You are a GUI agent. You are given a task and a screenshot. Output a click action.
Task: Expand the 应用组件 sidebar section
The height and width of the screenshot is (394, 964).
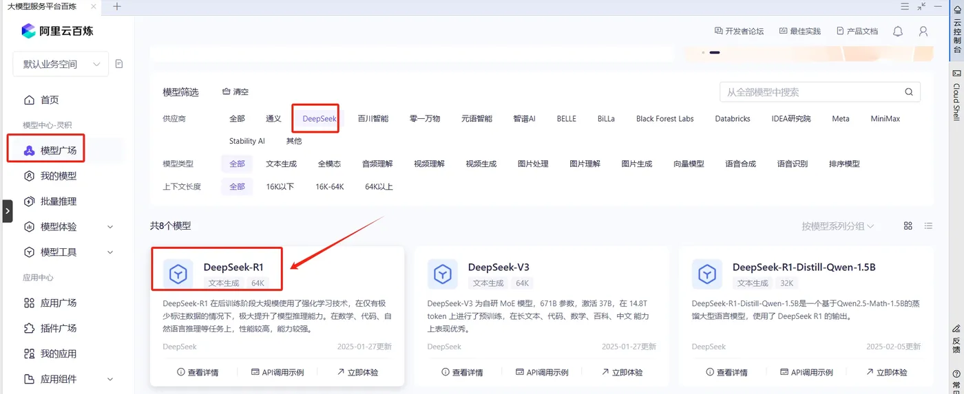click(x=110, y=379)
